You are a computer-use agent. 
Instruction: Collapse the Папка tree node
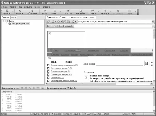point(3,21)
